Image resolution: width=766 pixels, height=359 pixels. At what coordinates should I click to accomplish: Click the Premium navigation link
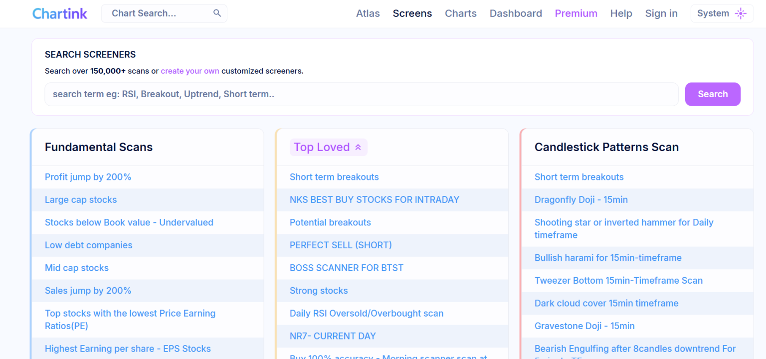click(576, 13)
